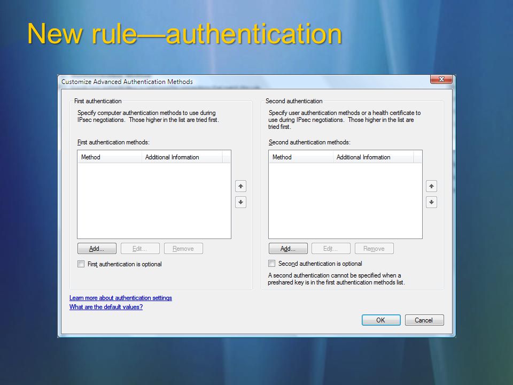Open Learn more about authentication settings link
Viewport: 513px width, 385px height.
pos(120,298)
